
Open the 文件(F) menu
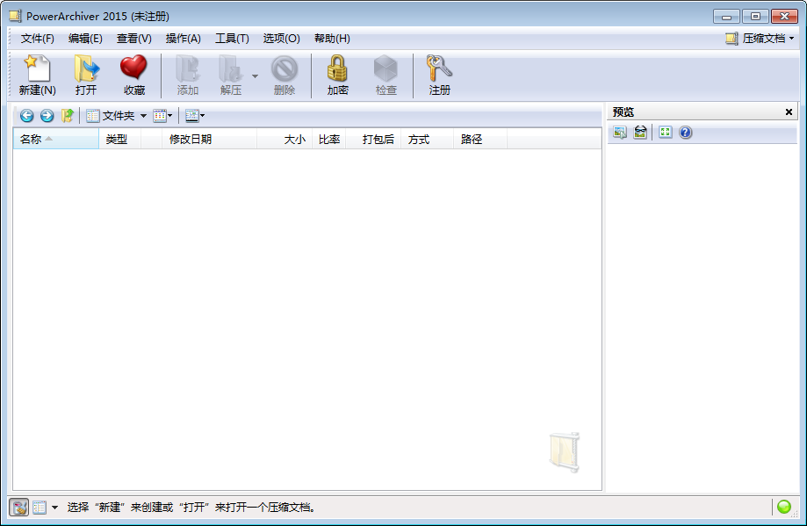[x=38, y=39]
